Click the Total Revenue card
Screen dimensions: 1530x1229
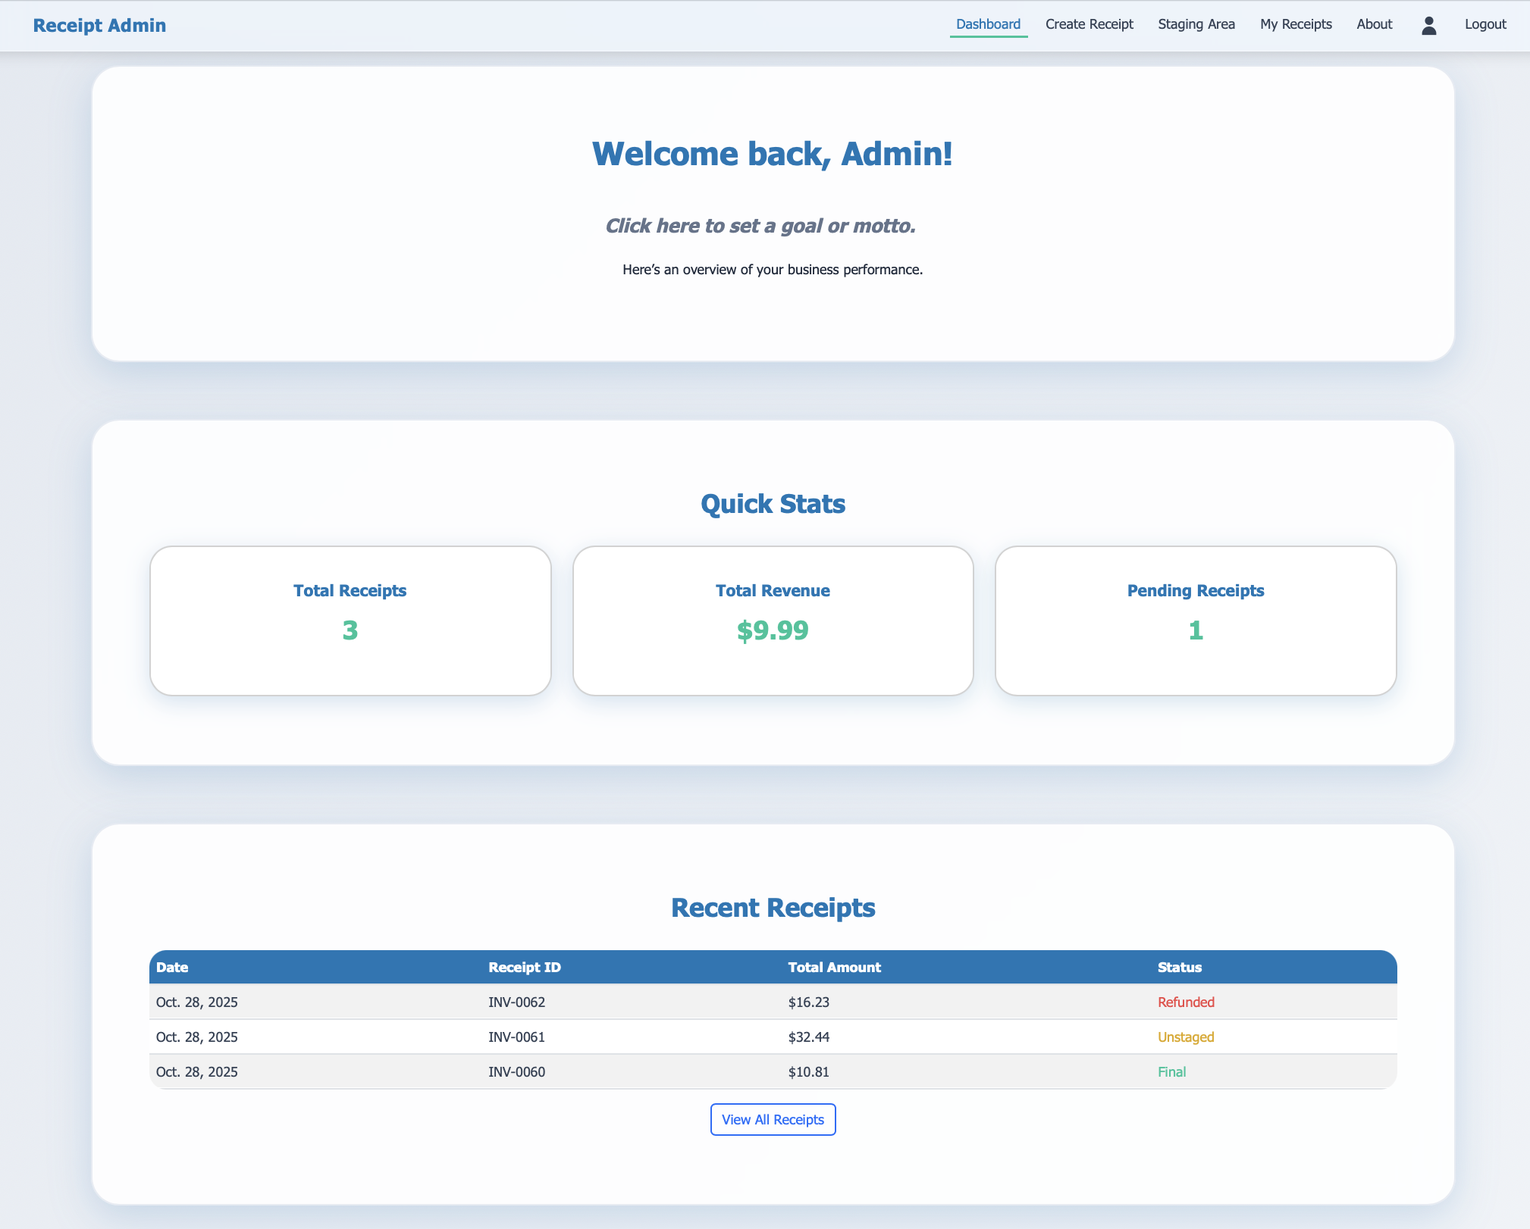click(x=773, y=620)
